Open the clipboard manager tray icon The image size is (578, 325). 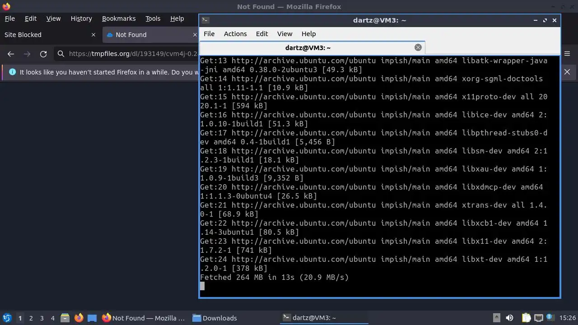pyautogui.click(x=527, y=318)
